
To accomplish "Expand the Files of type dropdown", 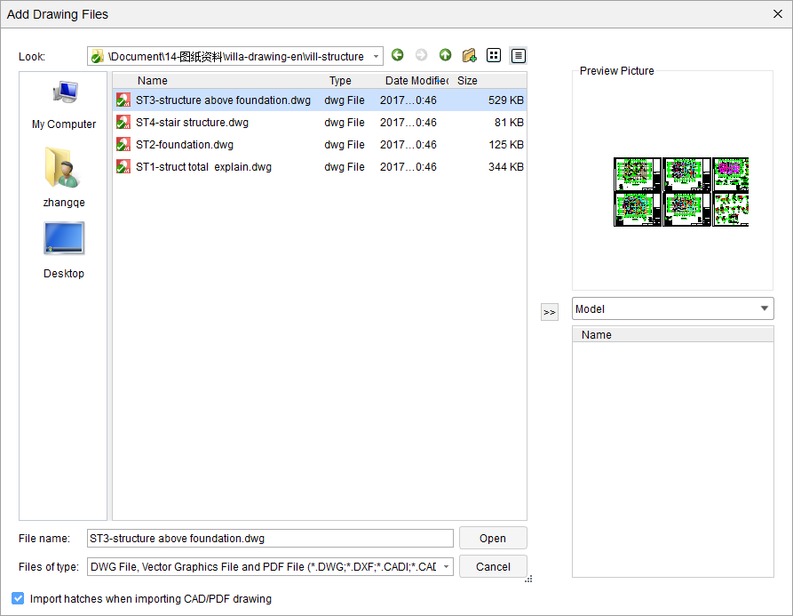I will [446, 567].
